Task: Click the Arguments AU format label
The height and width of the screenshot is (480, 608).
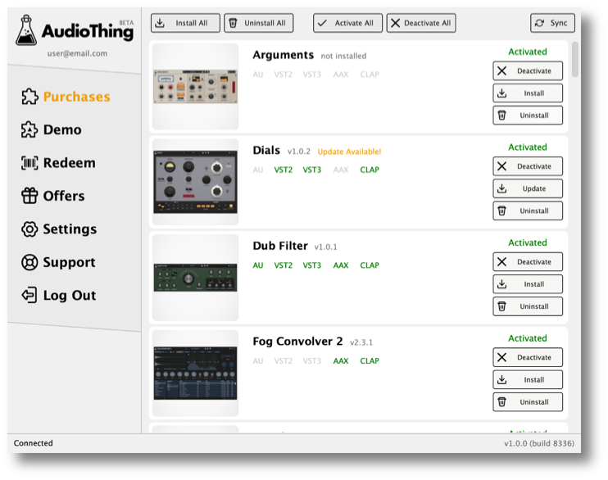Action: (258, 75)
